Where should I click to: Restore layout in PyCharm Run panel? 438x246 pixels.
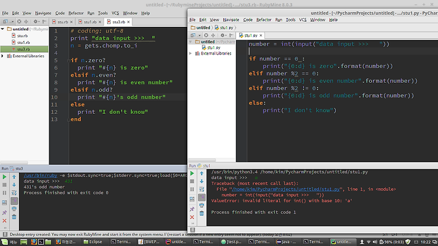tap(192, 199)
